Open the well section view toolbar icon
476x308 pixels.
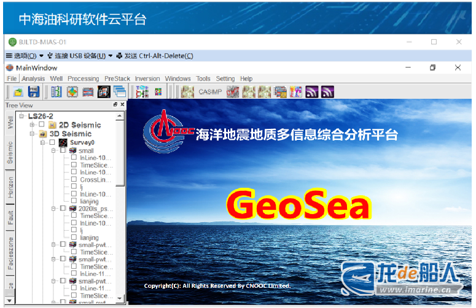coord(57,91)
